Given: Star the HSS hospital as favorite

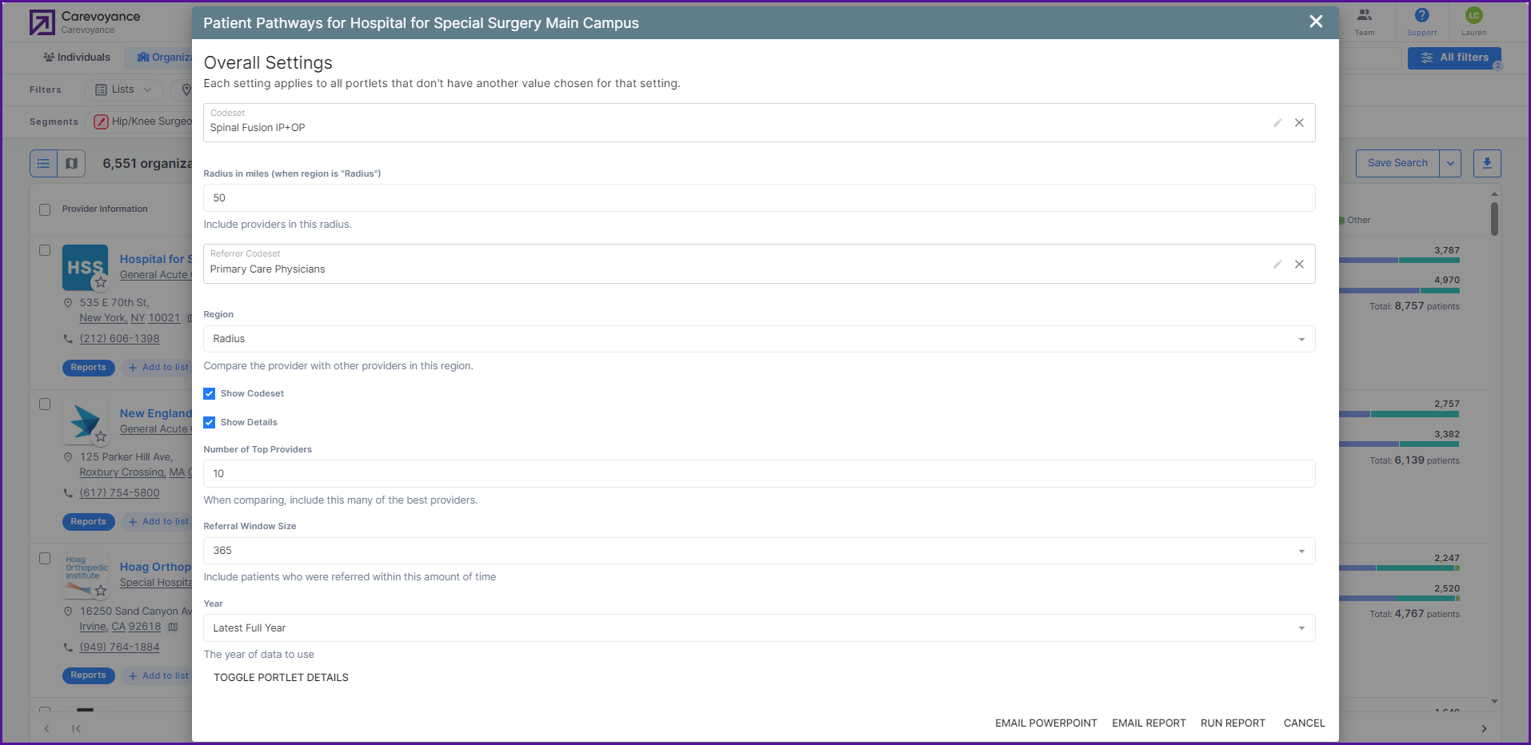Looking at the screenshot, I should pos(100,282).
